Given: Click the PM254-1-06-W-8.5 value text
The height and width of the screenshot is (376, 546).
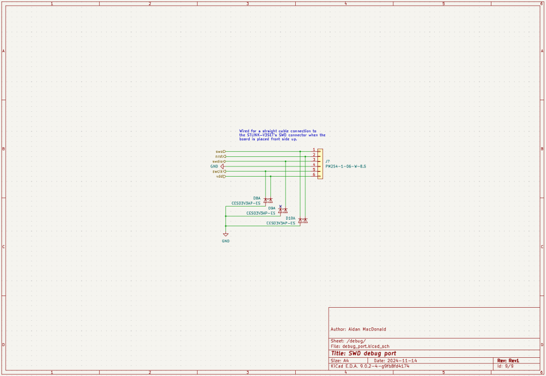Looking at the screenshot, I should point(345,166).
